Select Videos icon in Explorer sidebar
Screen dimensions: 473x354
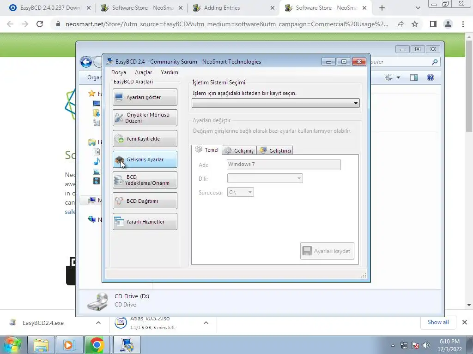[97, 181]
